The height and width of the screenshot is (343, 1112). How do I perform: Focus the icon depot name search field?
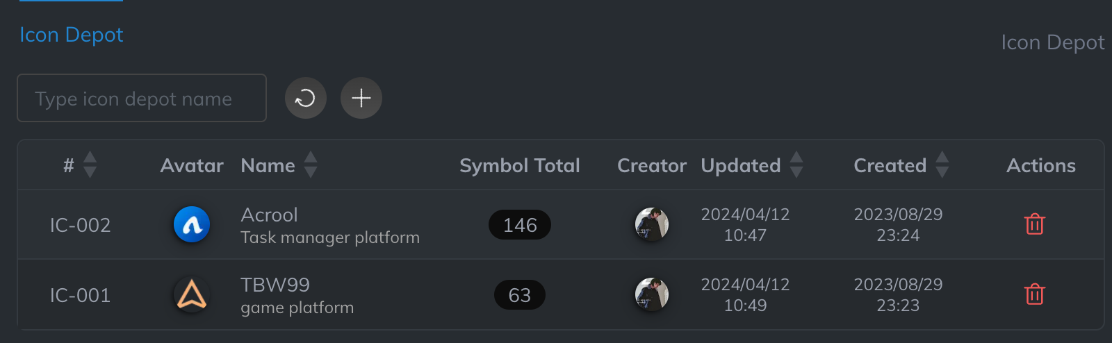coord(142,99)
